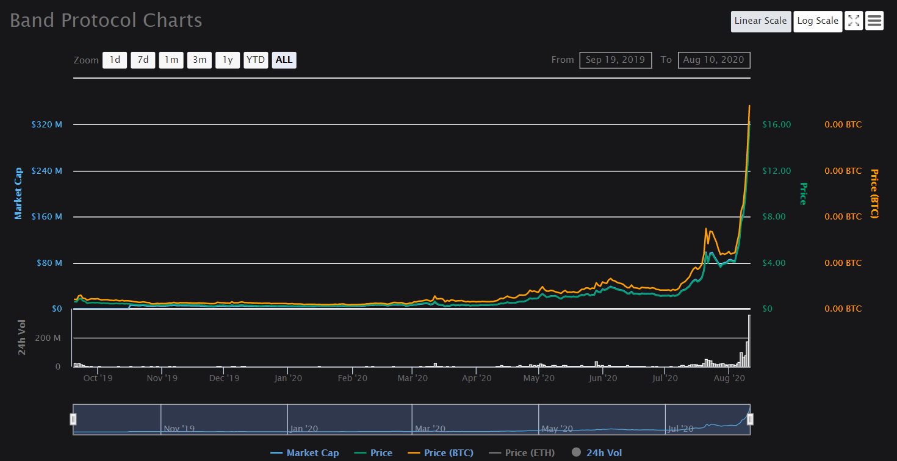This screenshot has height=461, width=897.
Task: Enable Price (ETH) series in legend
Action: coord(522,453)
